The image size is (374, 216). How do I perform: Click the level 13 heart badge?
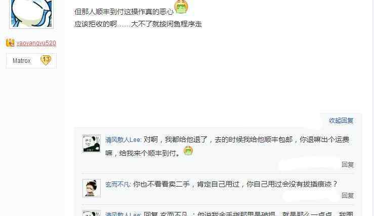46,60
